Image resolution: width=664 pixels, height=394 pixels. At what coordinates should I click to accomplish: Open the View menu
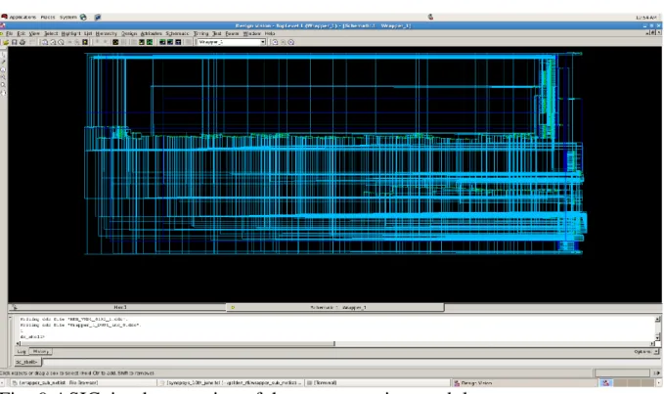point(34,33)
